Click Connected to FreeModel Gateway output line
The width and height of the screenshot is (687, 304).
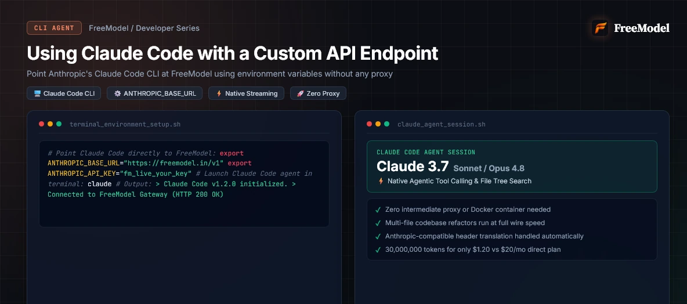coord(135,194)
